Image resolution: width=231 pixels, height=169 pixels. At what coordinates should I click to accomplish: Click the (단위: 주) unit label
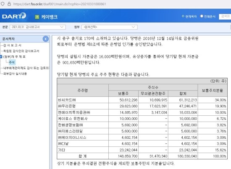(x=218, y=81)
